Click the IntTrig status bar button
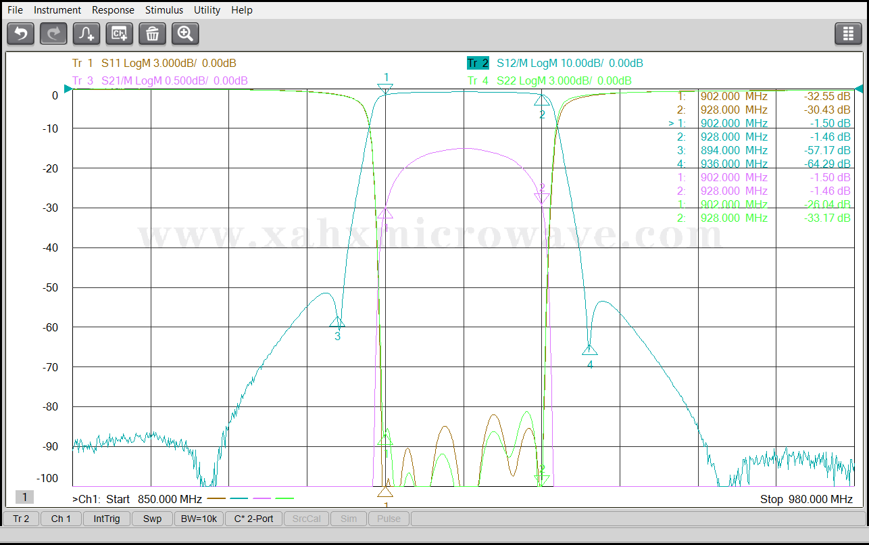 coord(107,519)
